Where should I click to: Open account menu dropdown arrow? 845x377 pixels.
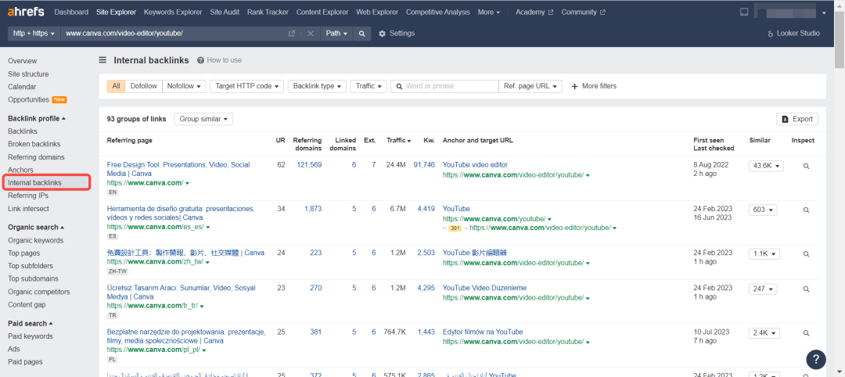click(x=823, y=13)
